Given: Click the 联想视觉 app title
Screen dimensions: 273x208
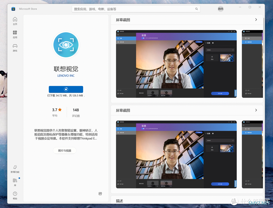Looking at the screenshot, I should pyautogui.click(x=66, y=69).
